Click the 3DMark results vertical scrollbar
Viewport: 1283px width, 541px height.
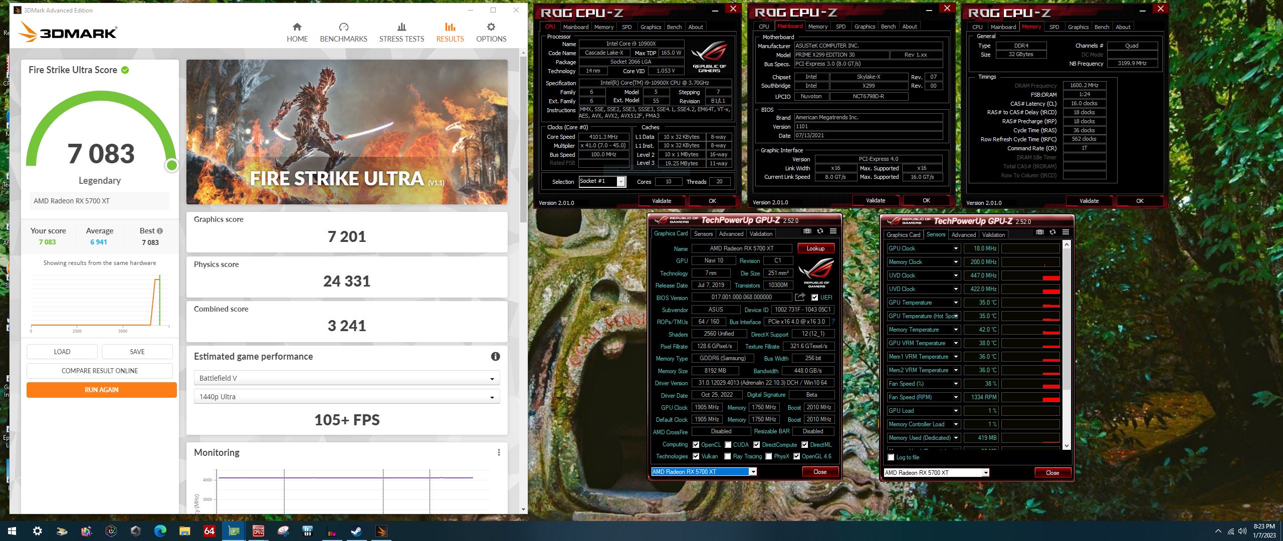523,139
